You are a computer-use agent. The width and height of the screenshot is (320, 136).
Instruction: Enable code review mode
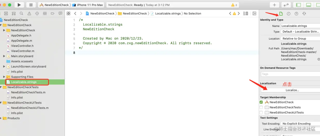[x=286, y=5]
